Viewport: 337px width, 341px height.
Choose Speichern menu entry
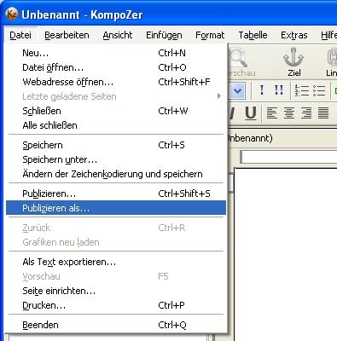click(x=116, y=145)
